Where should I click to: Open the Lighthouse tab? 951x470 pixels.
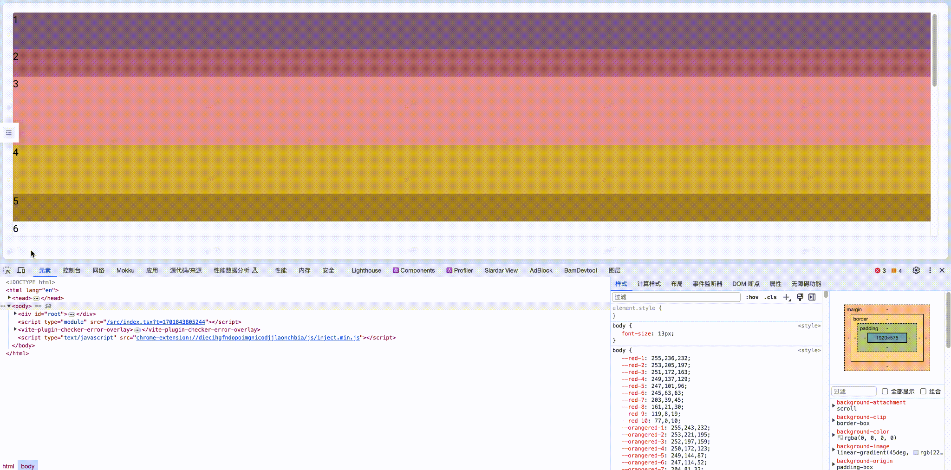click(366, 270)
